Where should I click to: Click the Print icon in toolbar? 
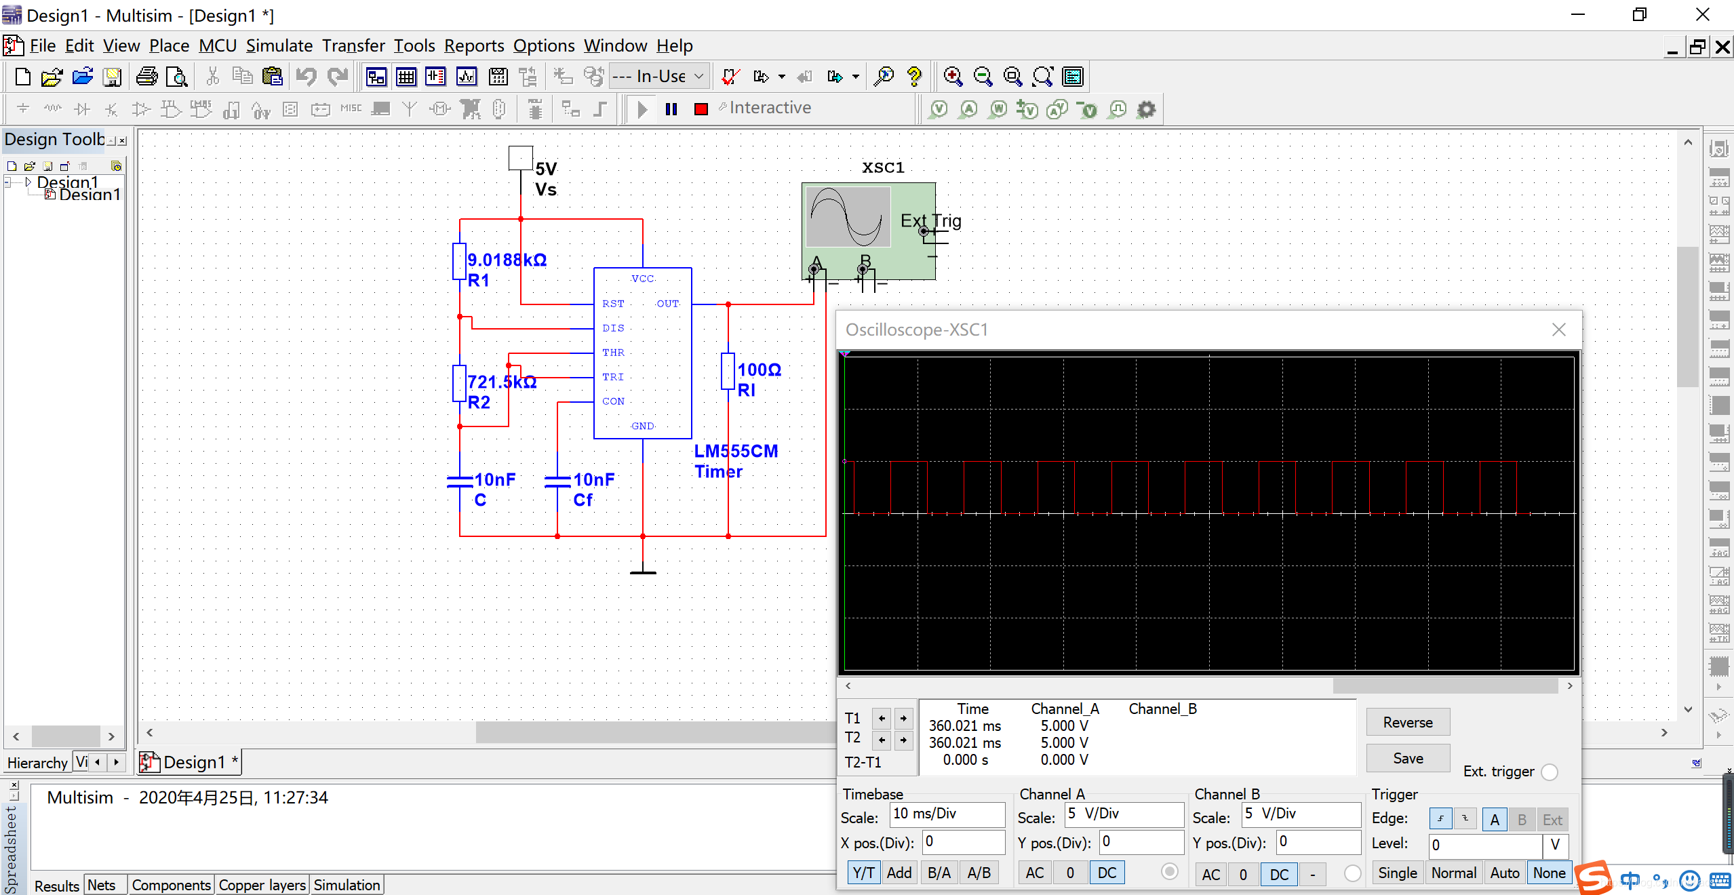click(146, 77)
